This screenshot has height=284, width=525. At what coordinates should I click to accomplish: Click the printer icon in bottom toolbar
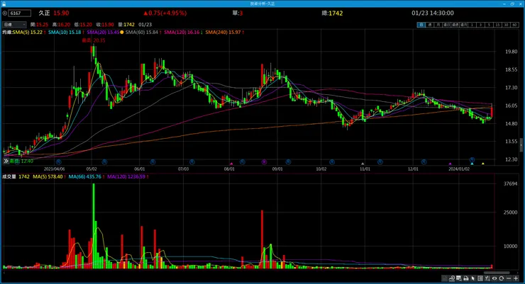[465, 278]
